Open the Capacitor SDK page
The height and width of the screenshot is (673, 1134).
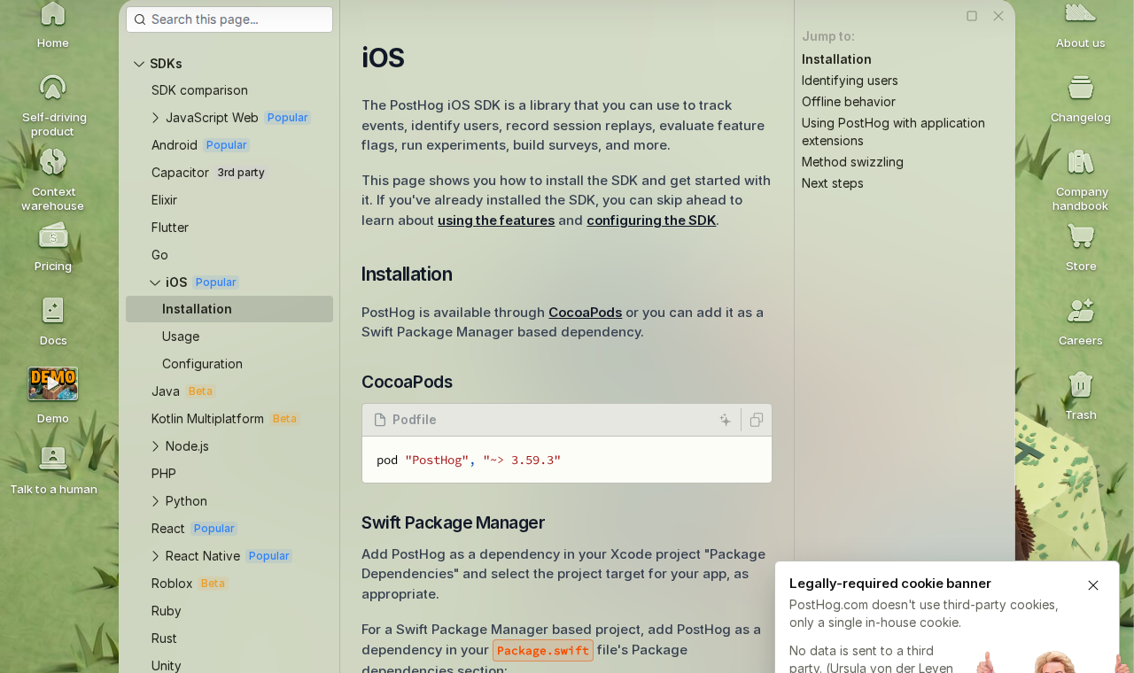tap(180, 173)
